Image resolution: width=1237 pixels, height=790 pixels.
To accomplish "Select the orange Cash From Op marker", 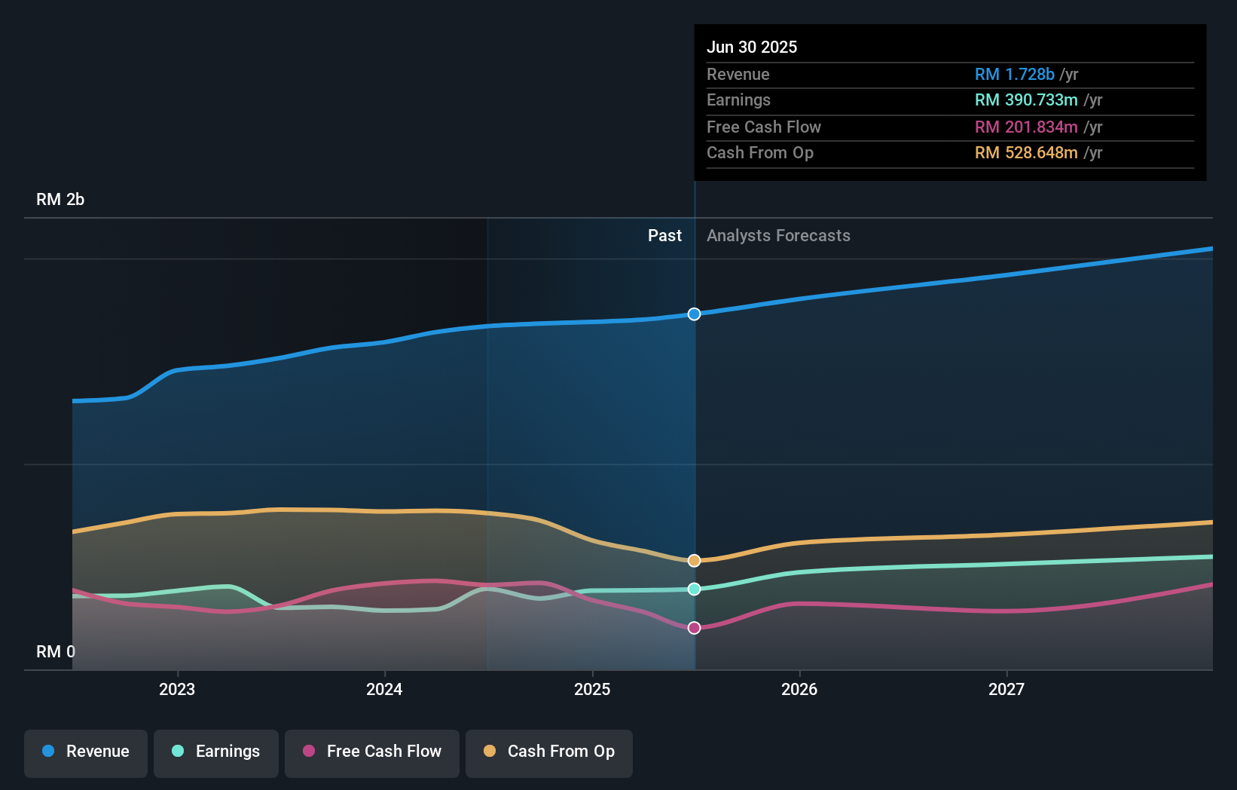I will pos(694,560).
